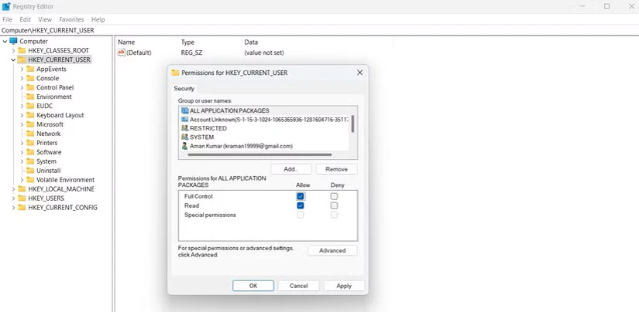Click the (Default) string value icon
This screenshot has width=639, height=312.
(x=122, y=53)
